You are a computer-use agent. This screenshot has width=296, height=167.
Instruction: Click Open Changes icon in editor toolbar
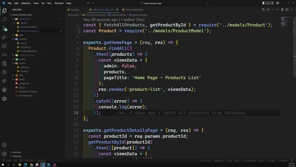(x=263, y=10)
